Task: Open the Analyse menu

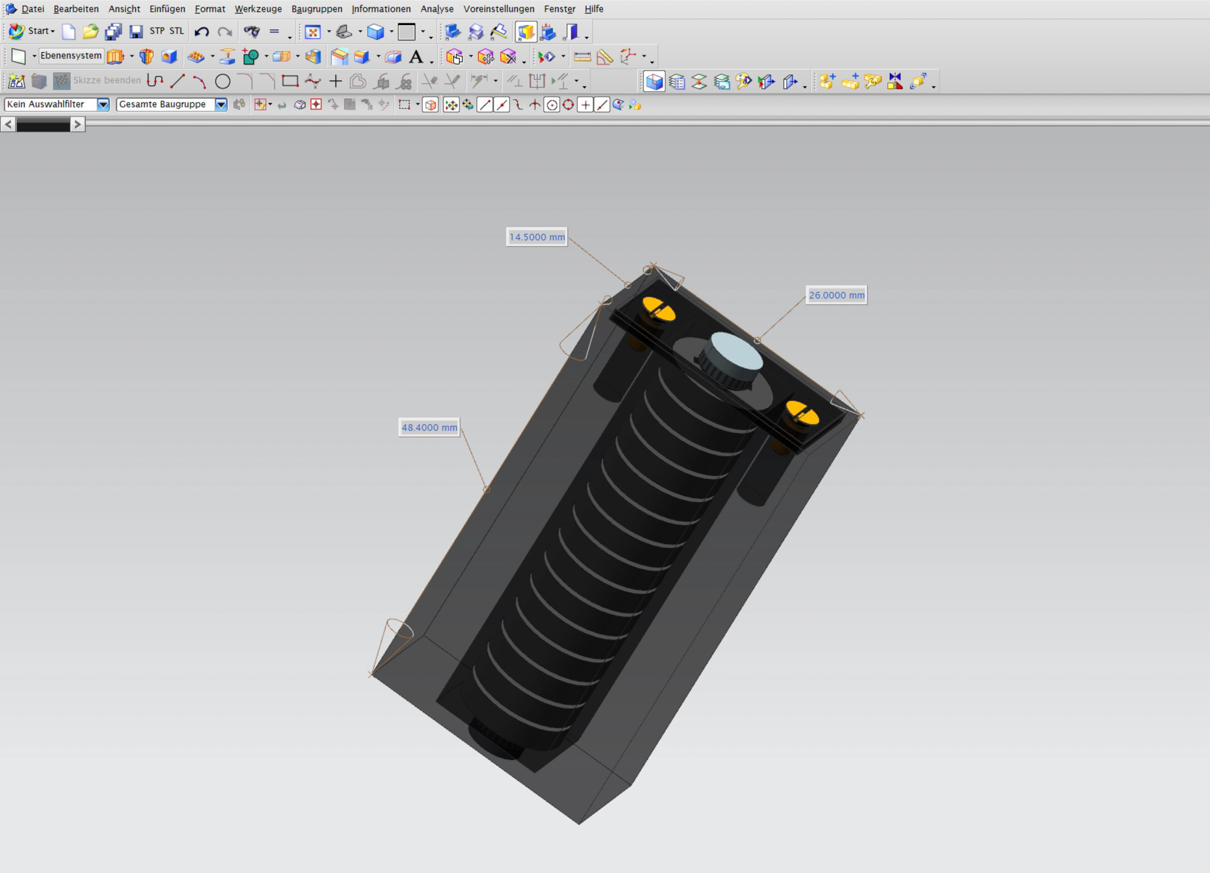Action: tap(437, 9)
